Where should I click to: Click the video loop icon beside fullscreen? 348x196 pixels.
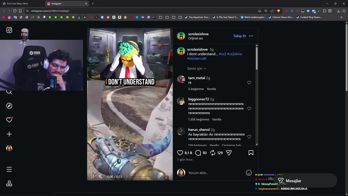[160, 177]
